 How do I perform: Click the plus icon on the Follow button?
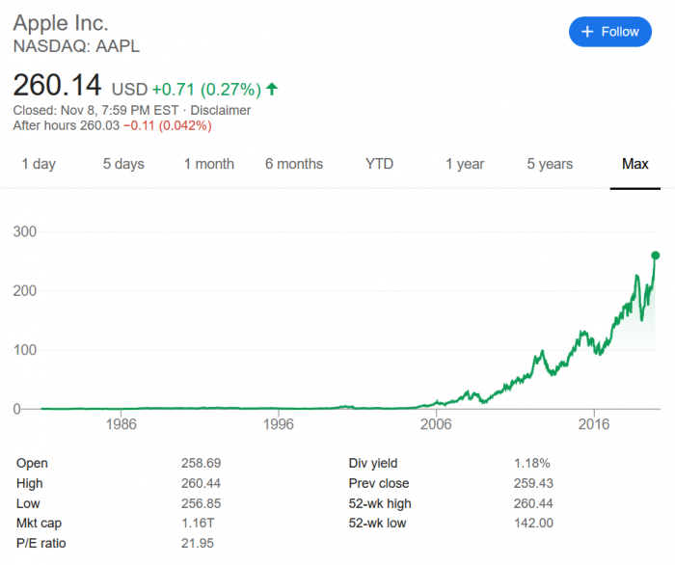tap(586, 32)
